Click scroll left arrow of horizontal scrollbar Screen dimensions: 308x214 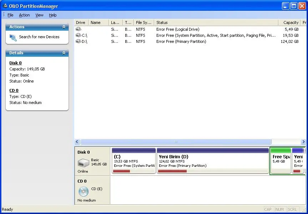[x=77, y=141]
